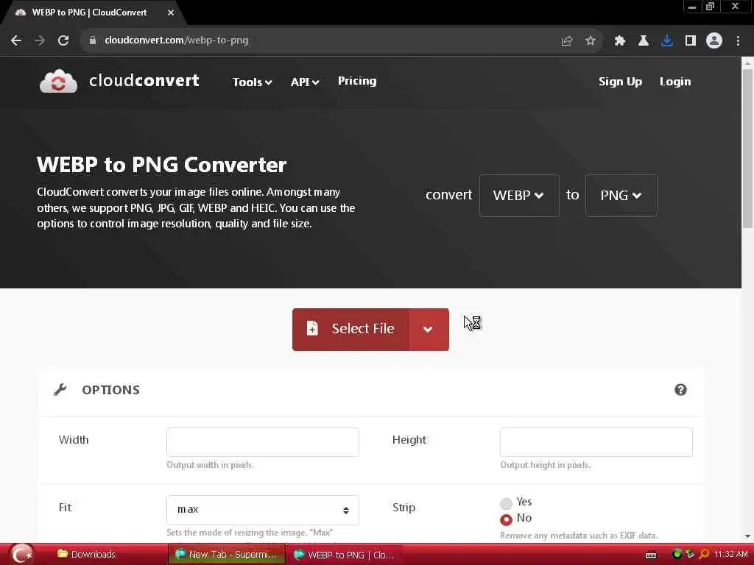Switch to New Tab - Supermi... taskbar window
The width and height of the screenshot is (754, 565).
(227, 555)
